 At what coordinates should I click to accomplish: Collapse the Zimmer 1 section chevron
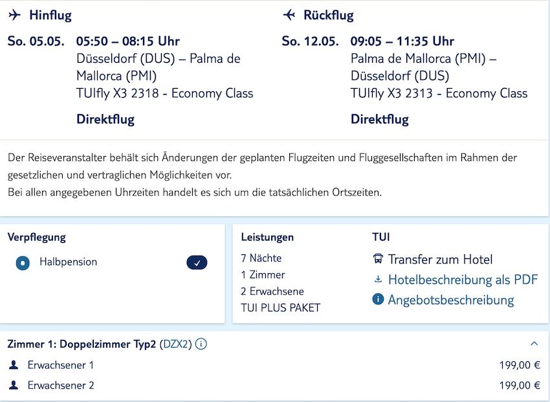click(534, 344)
